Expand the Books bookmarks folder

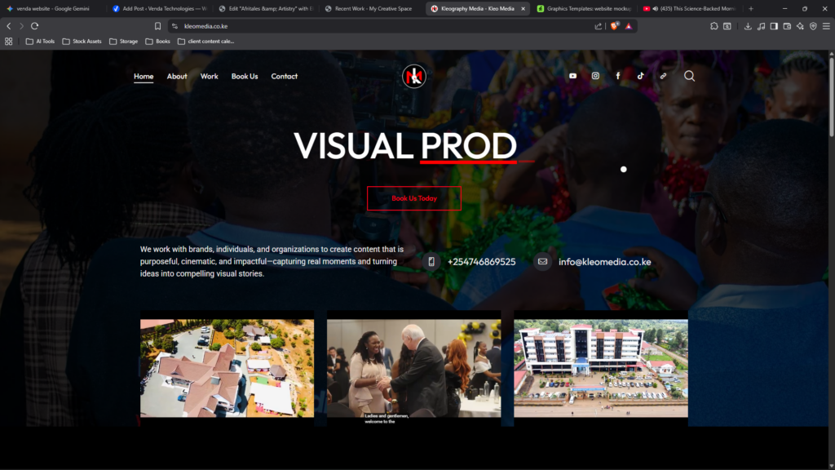[157, 41]
